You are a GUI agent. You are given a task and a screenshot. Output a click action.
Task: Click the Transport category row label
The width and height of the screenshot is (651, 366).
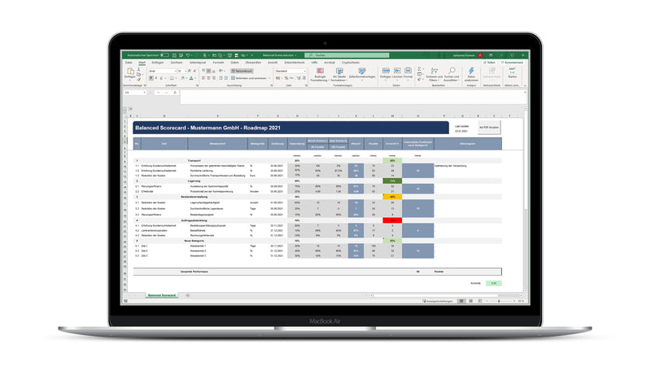click(x=194, y=160)
